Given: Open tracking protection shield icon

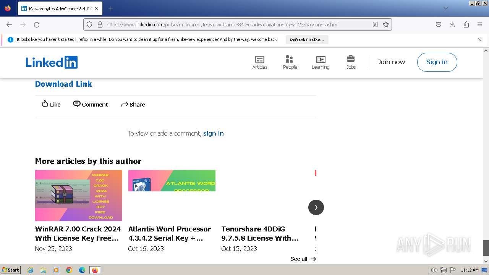Looking at the screenshot, I should [x=89, y=24].
